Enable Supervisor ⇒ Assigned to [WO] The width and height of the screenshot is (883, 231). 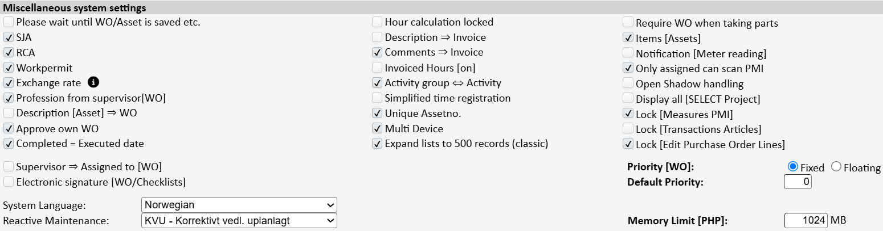point(9,167)
